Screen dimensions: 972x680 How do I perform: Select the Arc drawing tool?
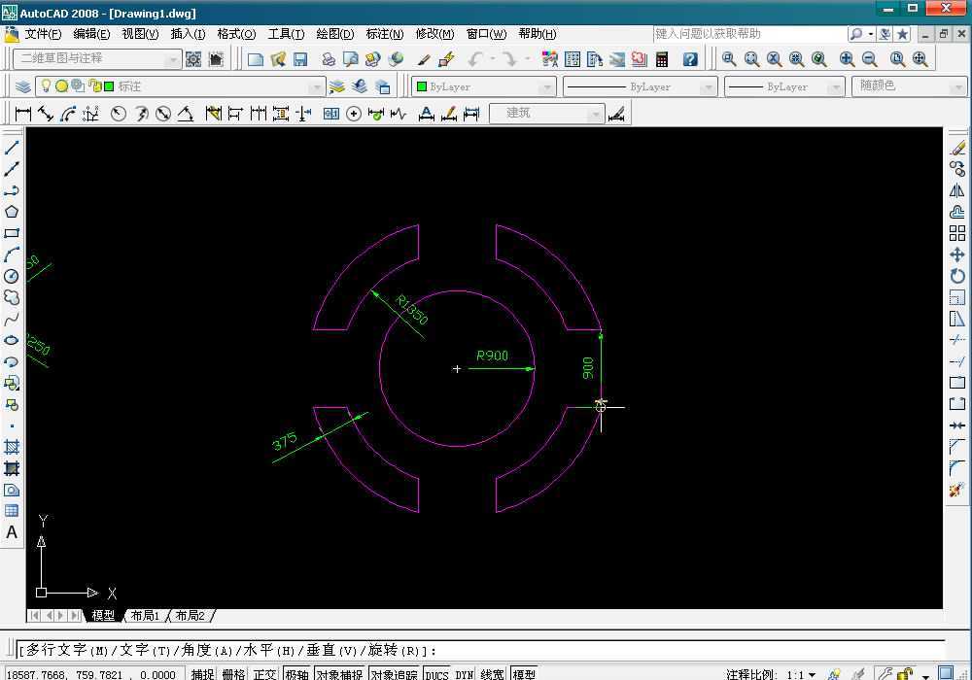click(x=12, y=255)
